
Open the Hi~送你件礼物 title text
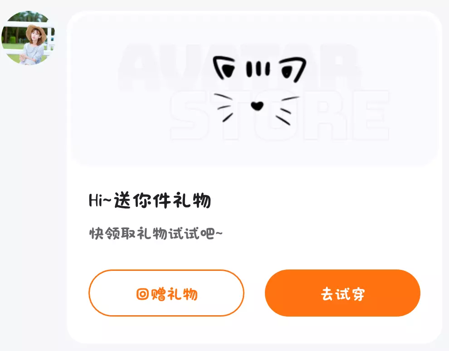tap(150, 201)
